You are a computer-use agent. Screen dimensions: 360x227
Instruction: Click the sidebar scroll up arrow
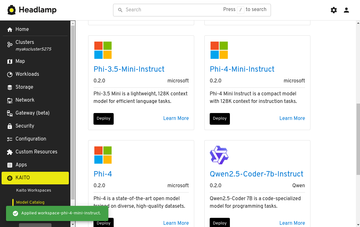[73, 23]
